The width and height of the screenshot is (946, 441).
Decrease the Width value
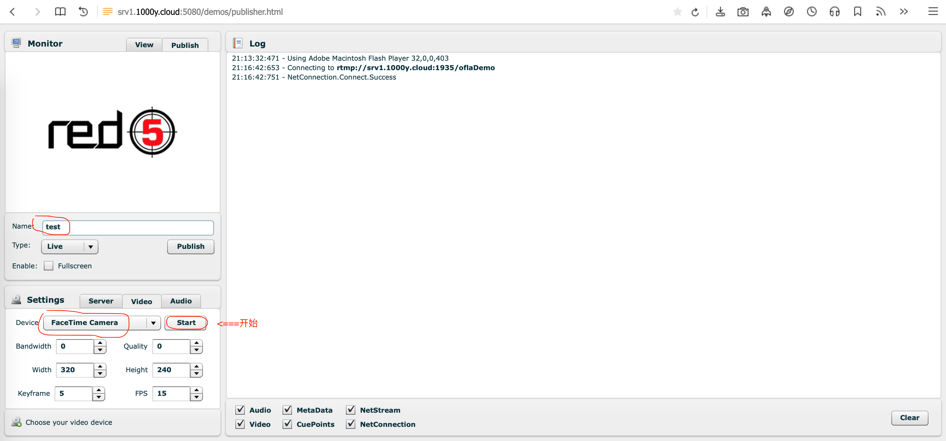point(100,374)
